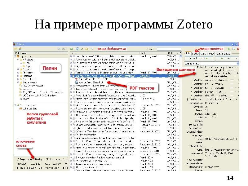Expand the Materials collection
Image resolution: width=248 pixels, height=186 pixels.
[18, 76]
